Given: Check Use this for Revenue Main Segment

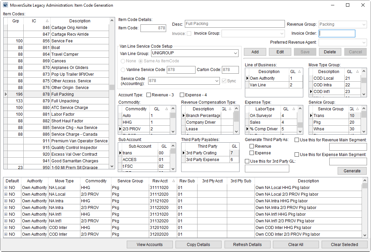Looking at the screenshot, I should point(297,140).
